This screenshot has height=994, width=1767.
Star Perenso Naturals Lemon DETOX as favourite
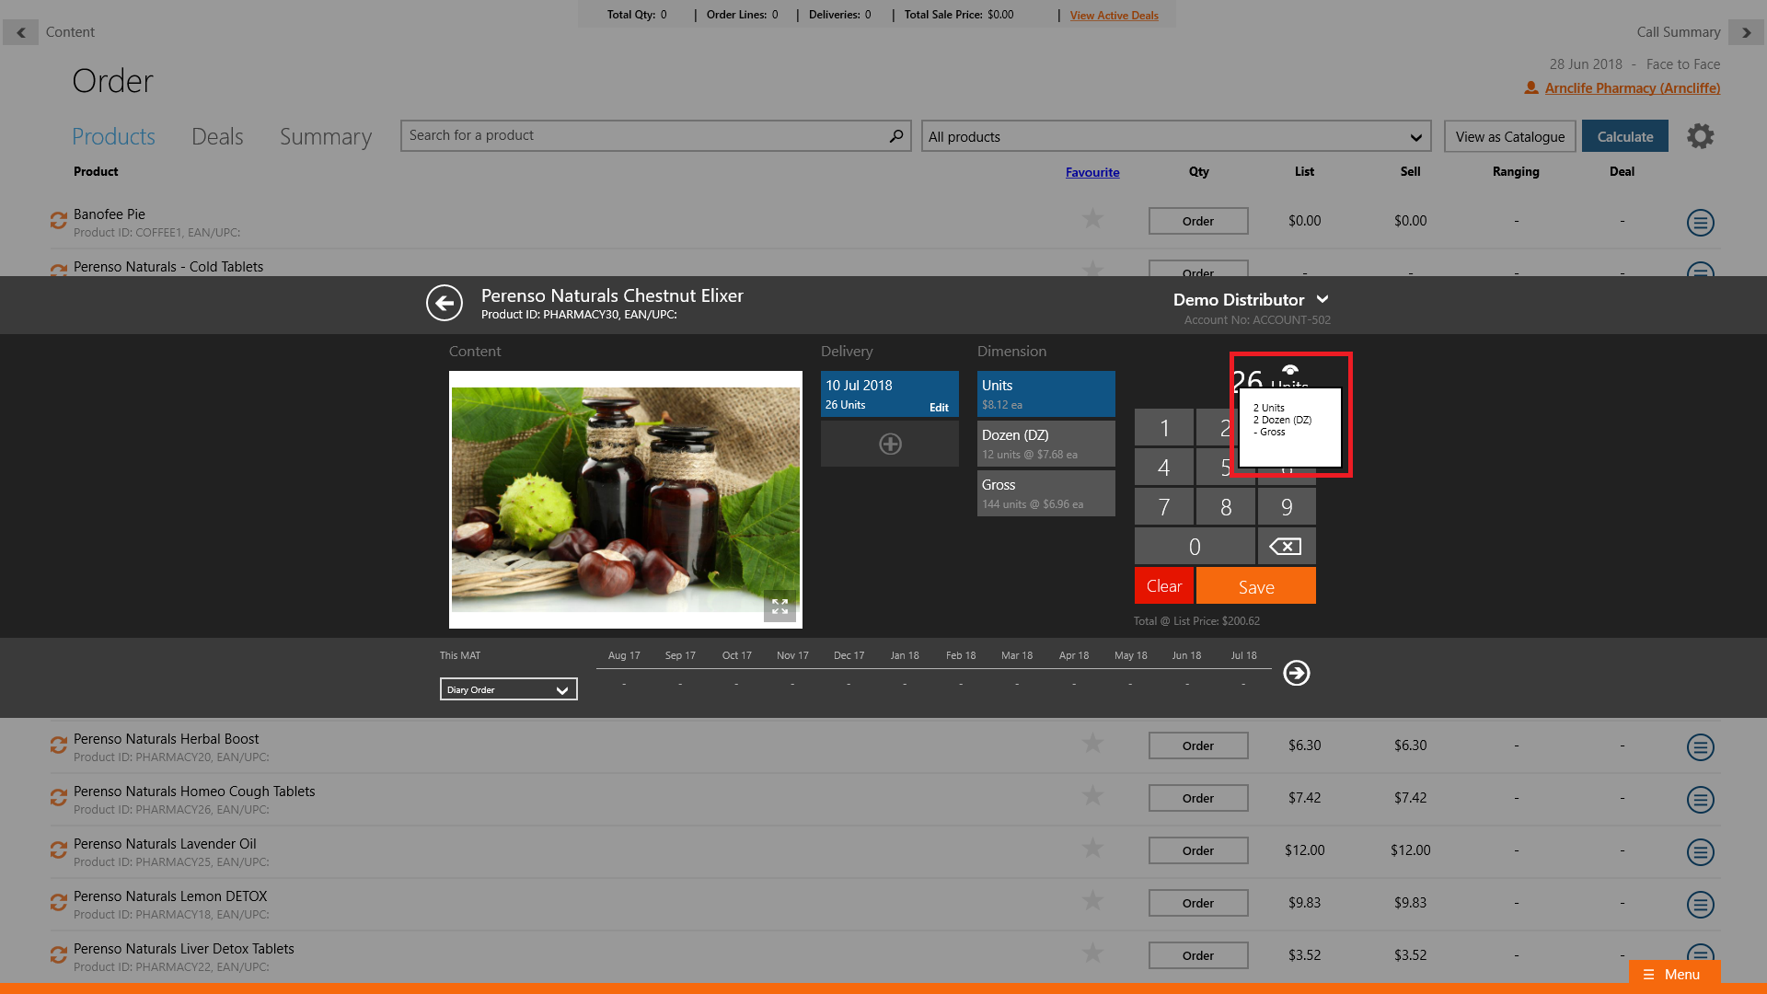pyautogui.click(x=1092, y=901)
